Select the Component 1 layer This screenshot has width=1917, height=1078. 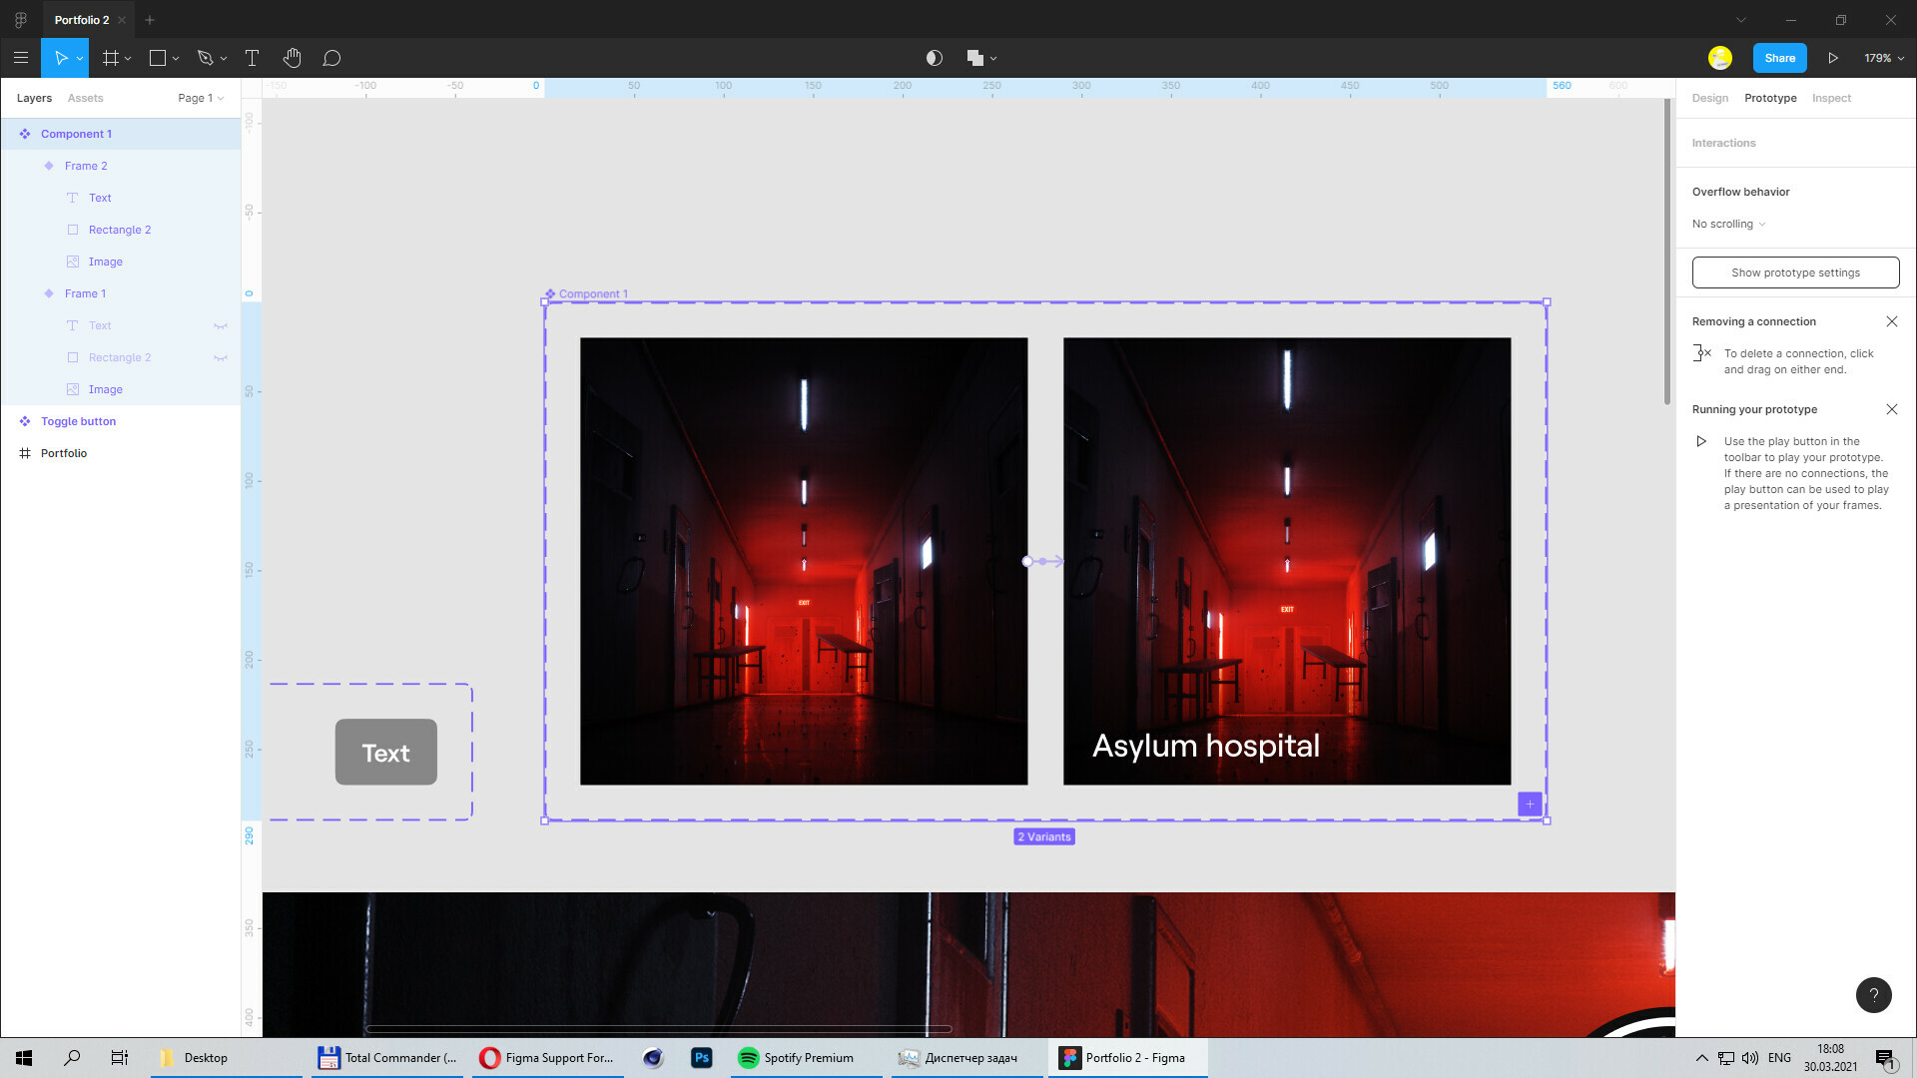(x=121, y=134)
